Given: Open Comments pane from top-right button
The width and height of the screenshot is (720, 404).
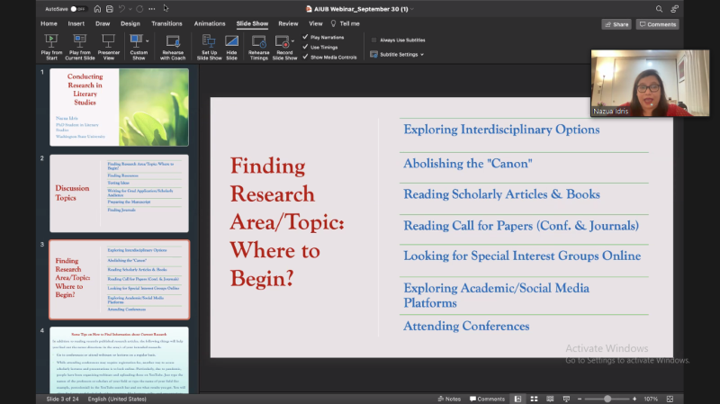Looking at the screenshot, I should (x=657, y=24).
